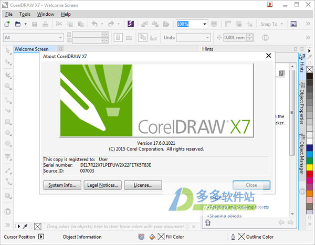Select the Polygon tool
The height and width of the screenshot is (245, 315).
[8, 144]
